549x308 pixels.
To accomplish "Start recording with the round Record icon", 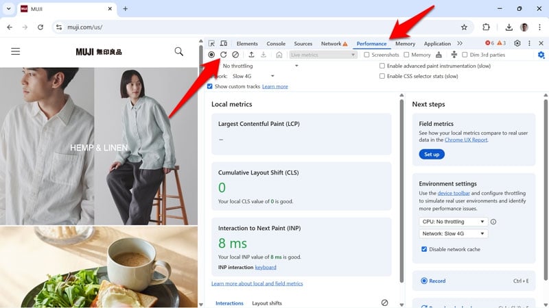I will (211, 55).
